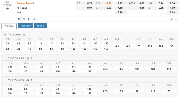Viewport: 179px width, 98px height.
Task: Click the Dinamo Batumi team name
Action: pos(25,3)
